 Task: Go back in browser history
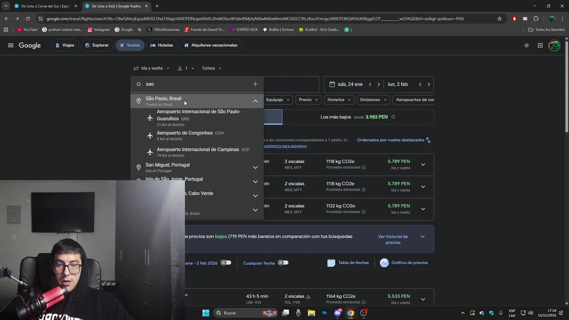pos(6,19)
